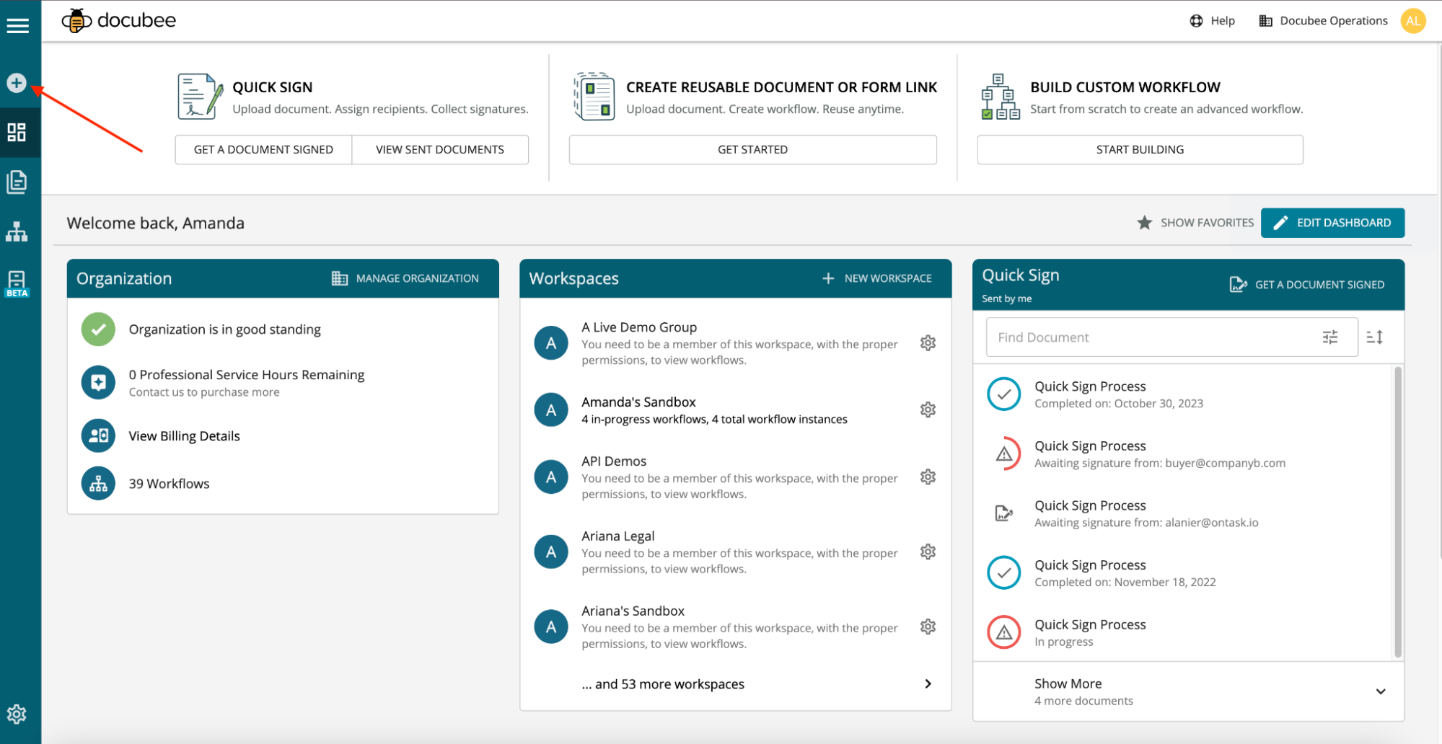Open A Live Demo Group workspace

click(x=739, y=343)
